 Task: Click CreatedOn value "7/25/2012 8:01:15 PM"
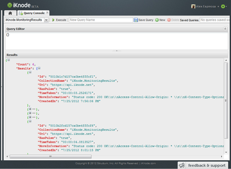(81, 150)
